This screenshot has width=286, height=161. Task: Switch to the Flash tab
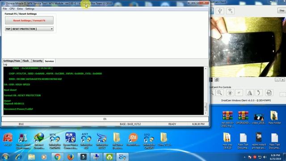(26, 61)
